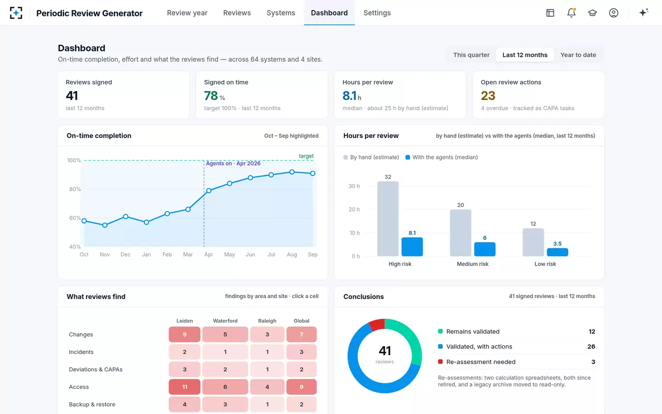Click the "Backup & restore" row label
Image resolution: width=662 pixels, height=414 pixels.
[x=92, y=404]
